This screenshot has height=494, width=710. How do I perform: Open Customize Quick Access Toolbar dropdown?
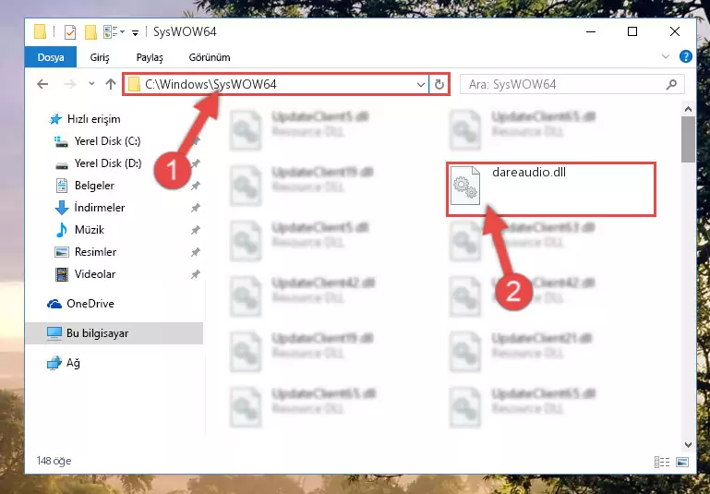[135, 32]
